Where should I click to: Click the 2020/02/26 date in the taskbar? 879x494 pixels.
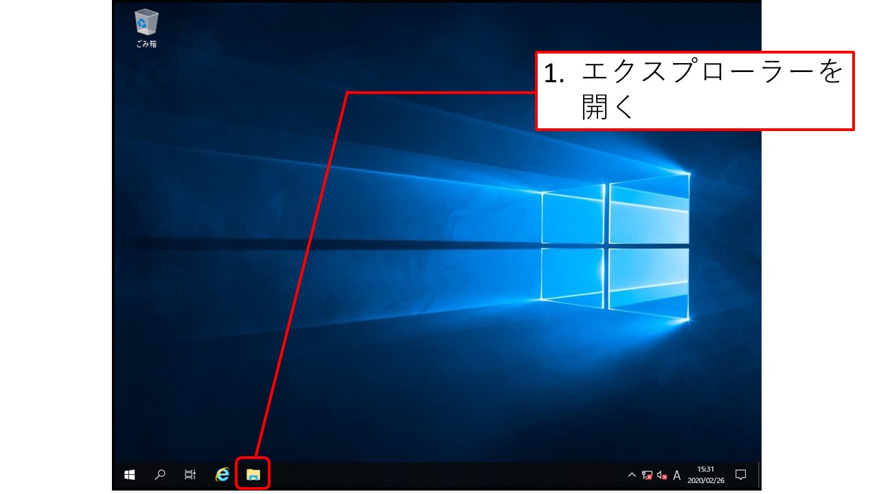[705, 480]
